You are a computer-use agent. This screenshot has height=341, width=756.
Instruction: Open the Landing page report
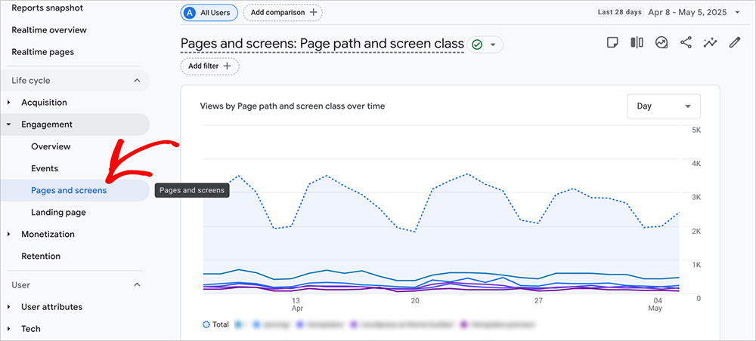click(x=58, y=213)
